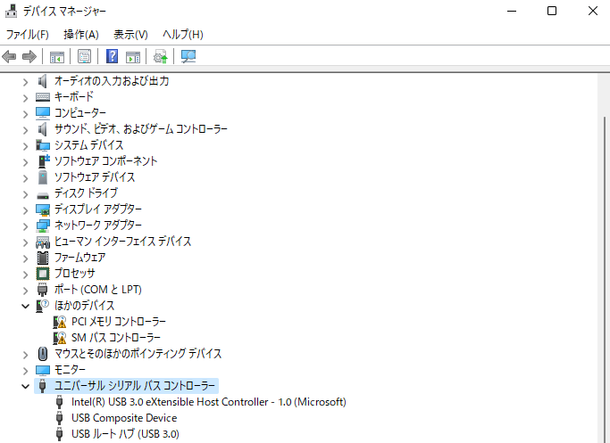
Task: Click the speaker icon of サウンド、ビデオ、およびゲーム コントローラー
Action: pos(42,129)
